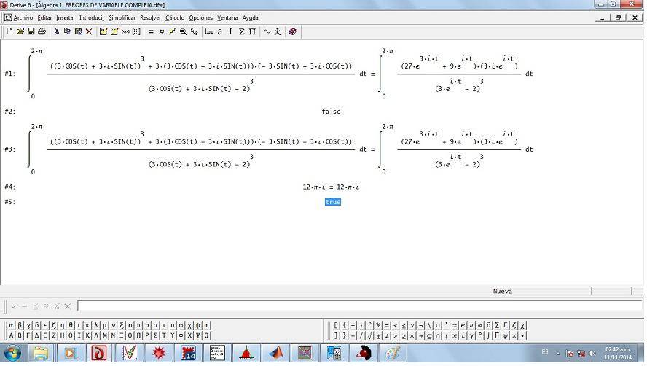The width and height of the screenshot is (647, 366).
Task: Open the Simplificar menu
Action: [122, 17]
